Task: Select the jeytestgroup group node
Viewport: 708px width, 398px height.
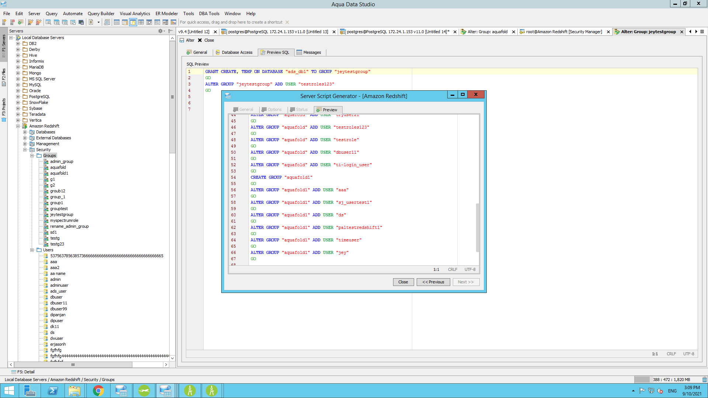Action: 62,214
